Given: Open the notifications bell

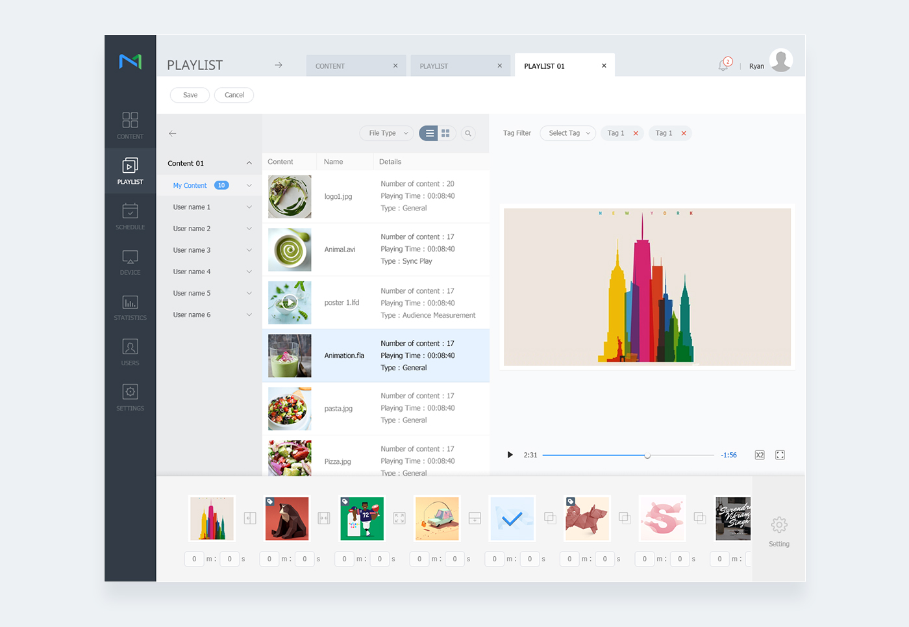Looking at the screenshot, I should tap(724, 64).
